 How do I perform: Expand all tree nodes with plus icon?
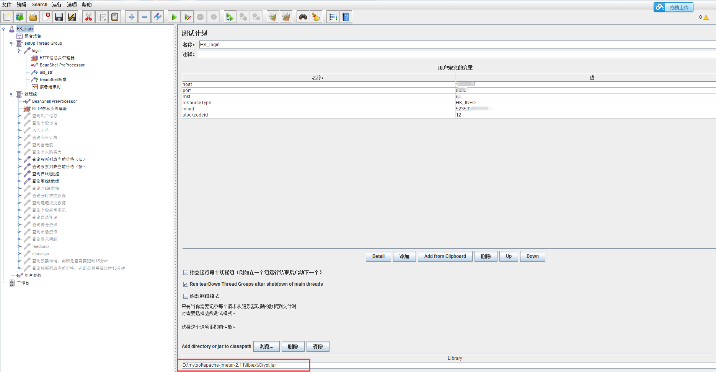132,17
